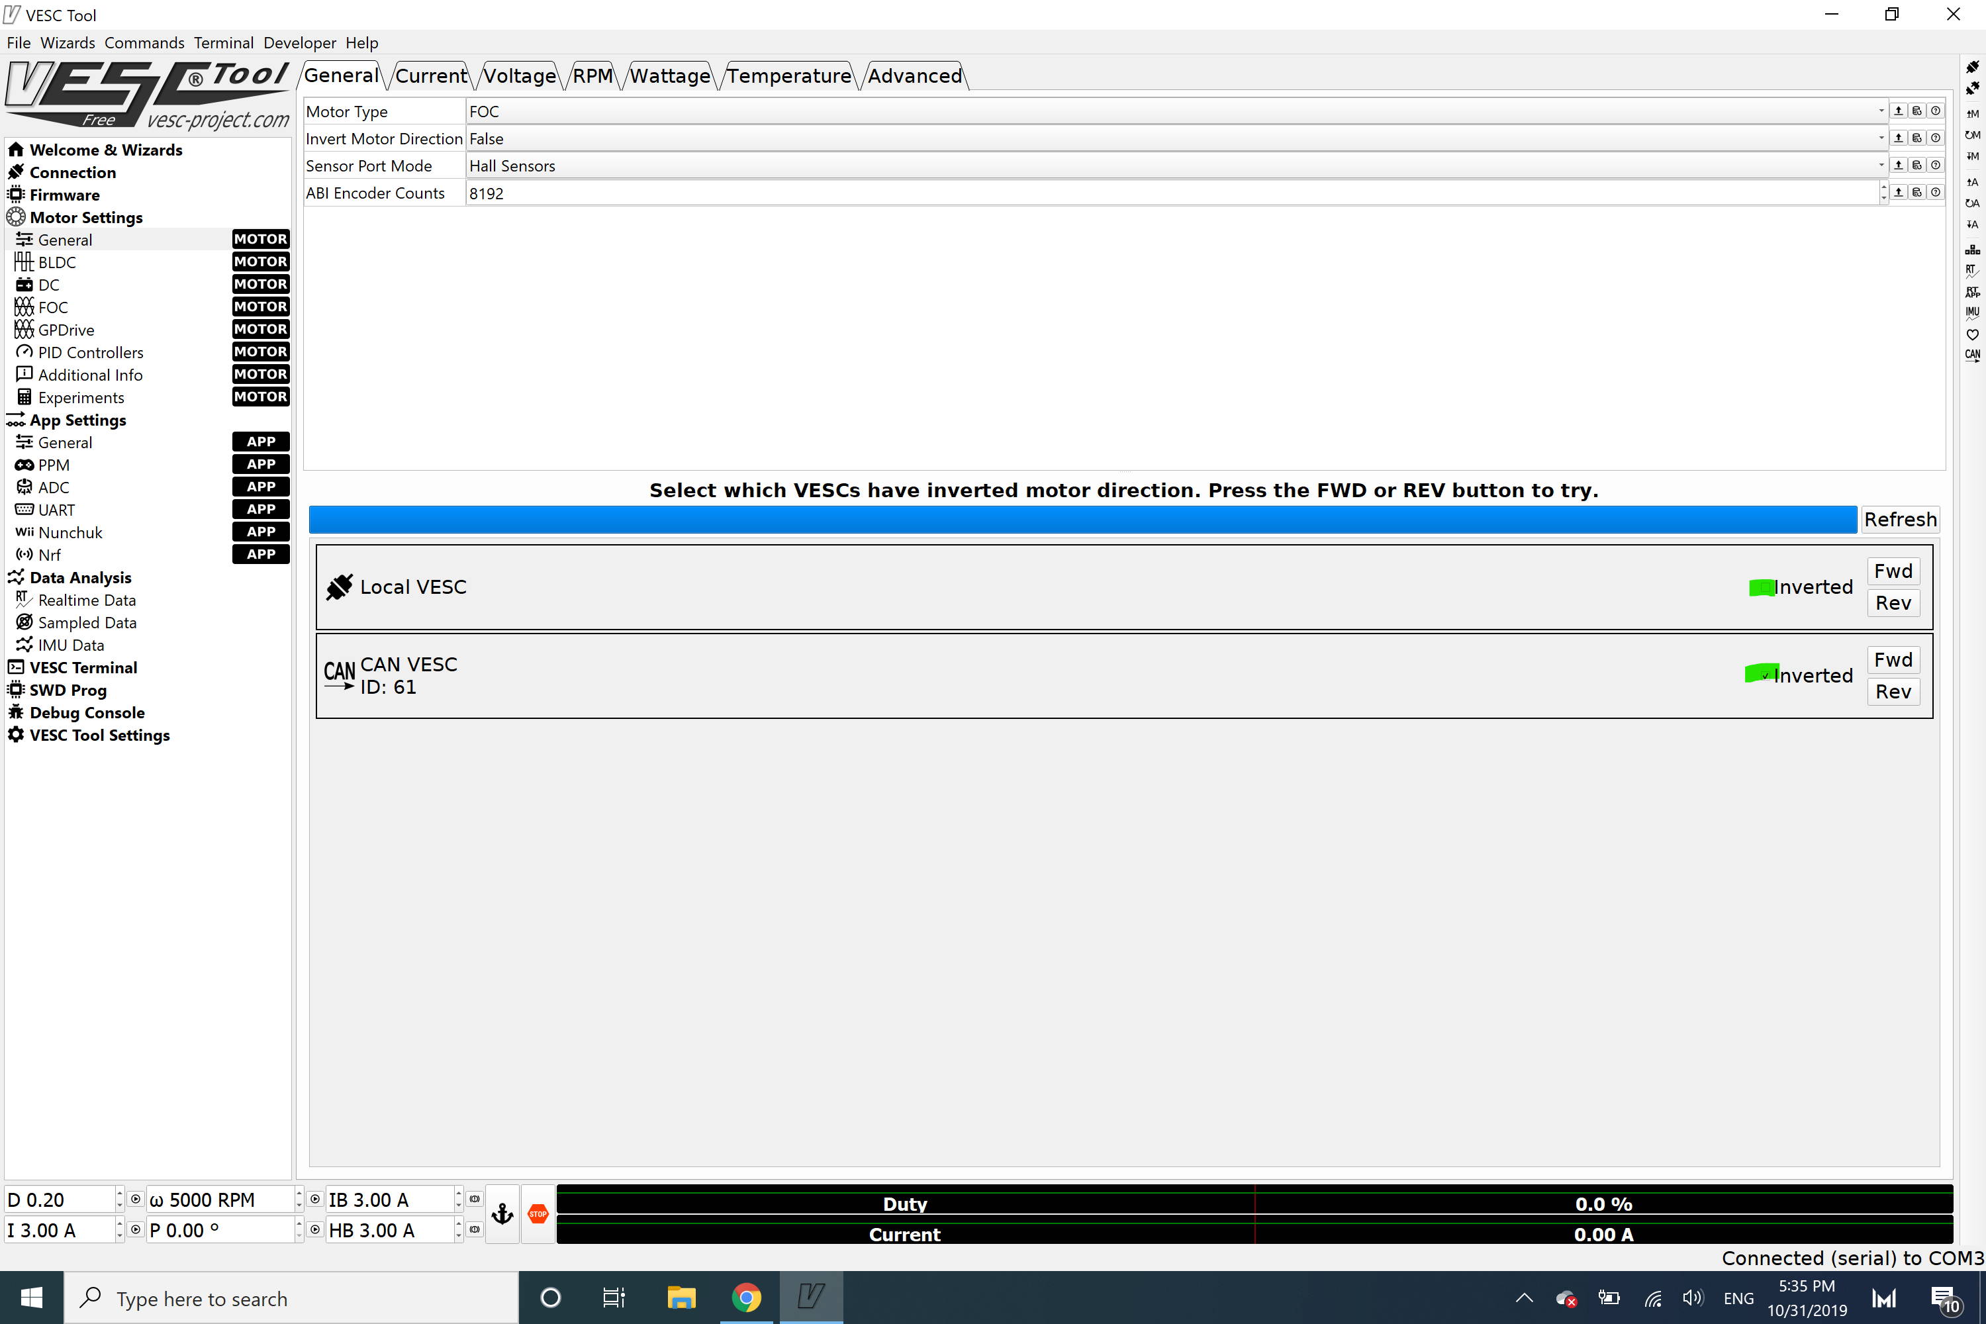The image size is (1986, 1324).
Task: Click Fwd button for CAN VESC
Action: pyautogui.click(x=1893, y=659)
